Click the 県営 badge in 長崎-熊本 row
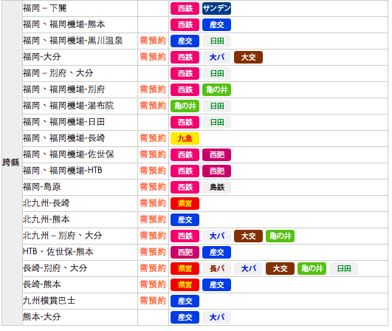Viewport: 392px width, 331px height. point(185,285)
